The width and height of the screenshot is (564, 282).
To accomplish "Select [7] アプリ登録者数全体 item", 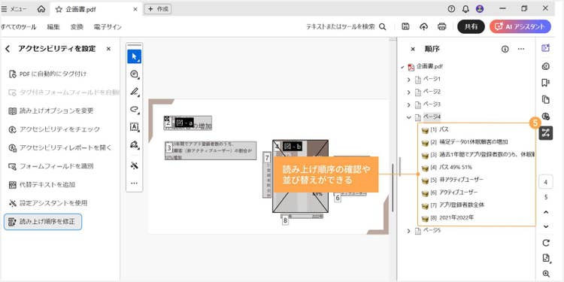I will pyautogui.click(x=453, y=205).
